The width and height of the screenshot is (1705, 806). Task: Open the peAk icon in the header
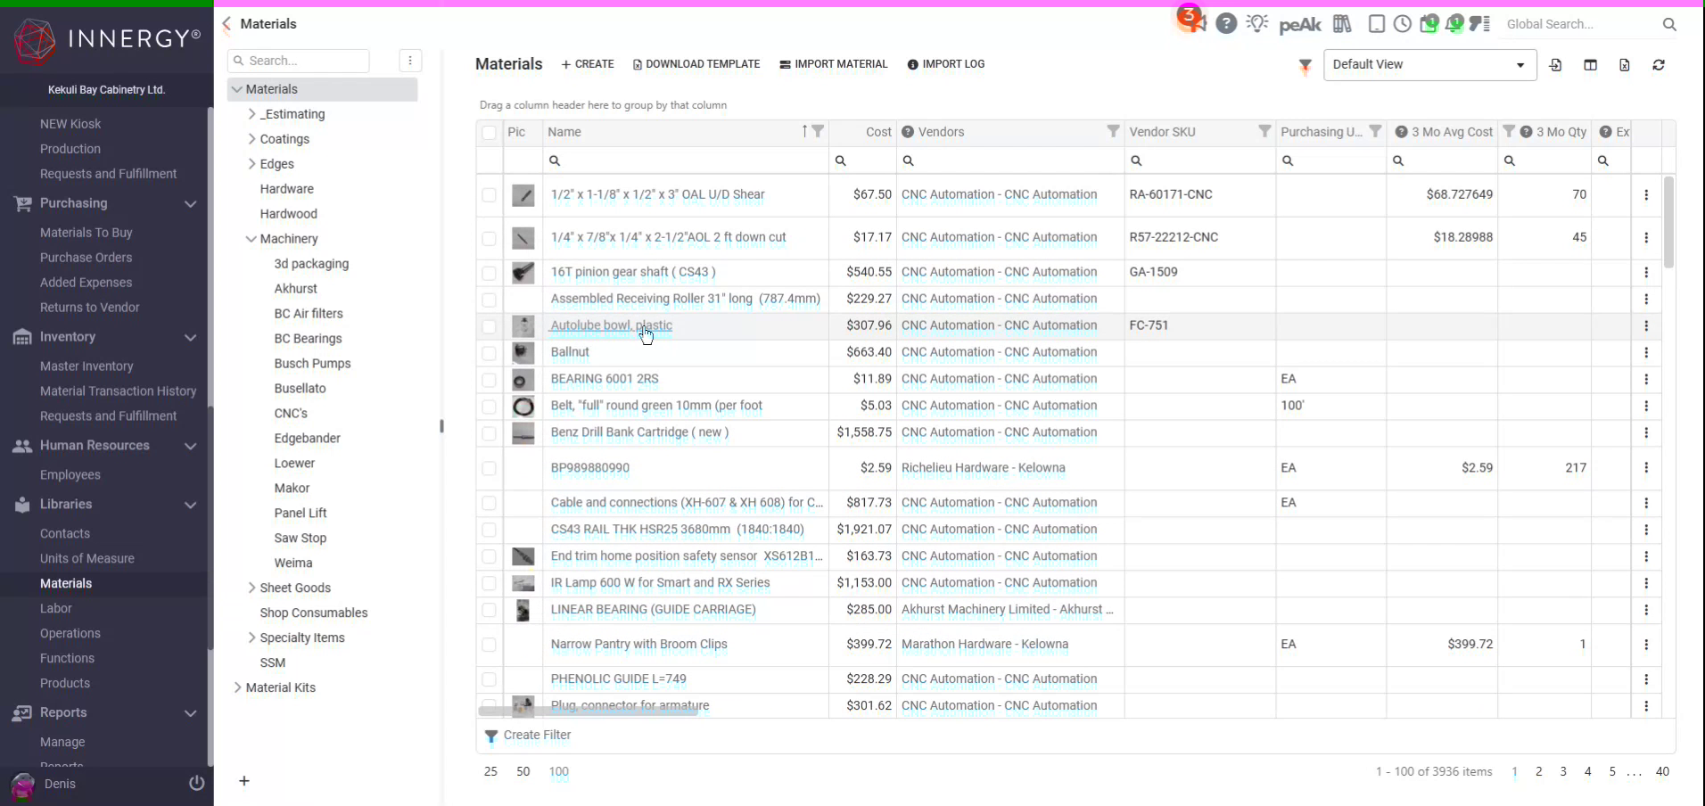[x=1299, y=24]
